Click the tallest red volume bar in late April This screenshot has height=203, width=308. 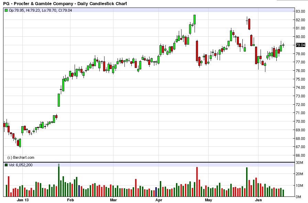pyautogui.click(x=197, y=182)
